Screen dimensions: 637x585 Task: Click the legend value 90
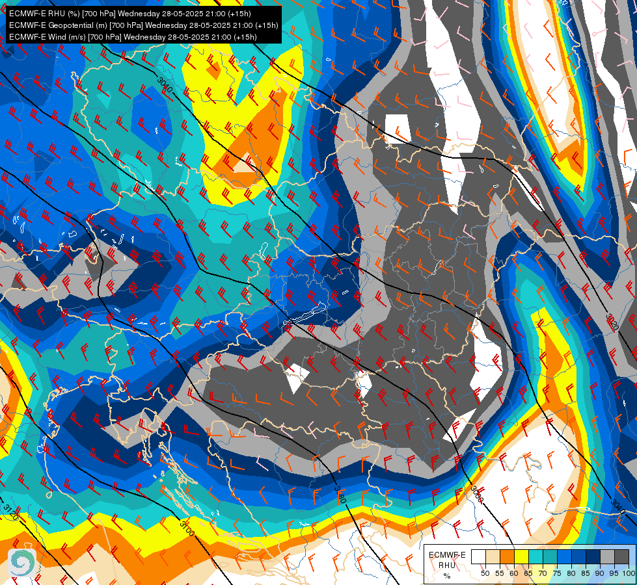[600, 573]
